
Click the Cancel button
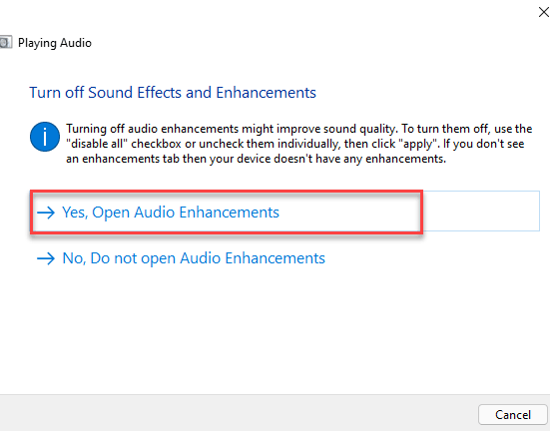pyautogui.click(x=513, y=414)
